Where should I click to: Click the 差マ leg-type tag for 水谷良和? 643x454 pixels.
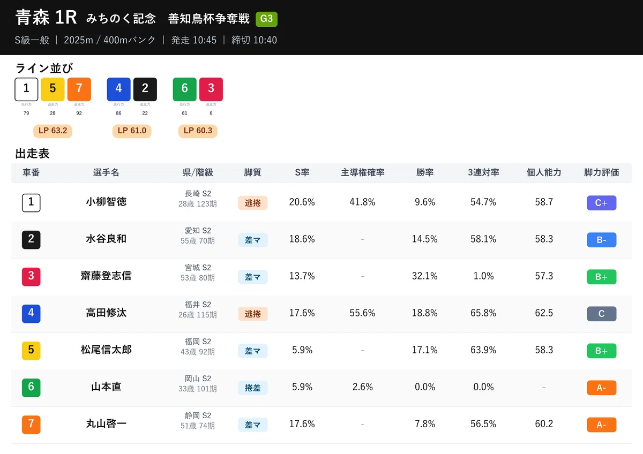253,240
